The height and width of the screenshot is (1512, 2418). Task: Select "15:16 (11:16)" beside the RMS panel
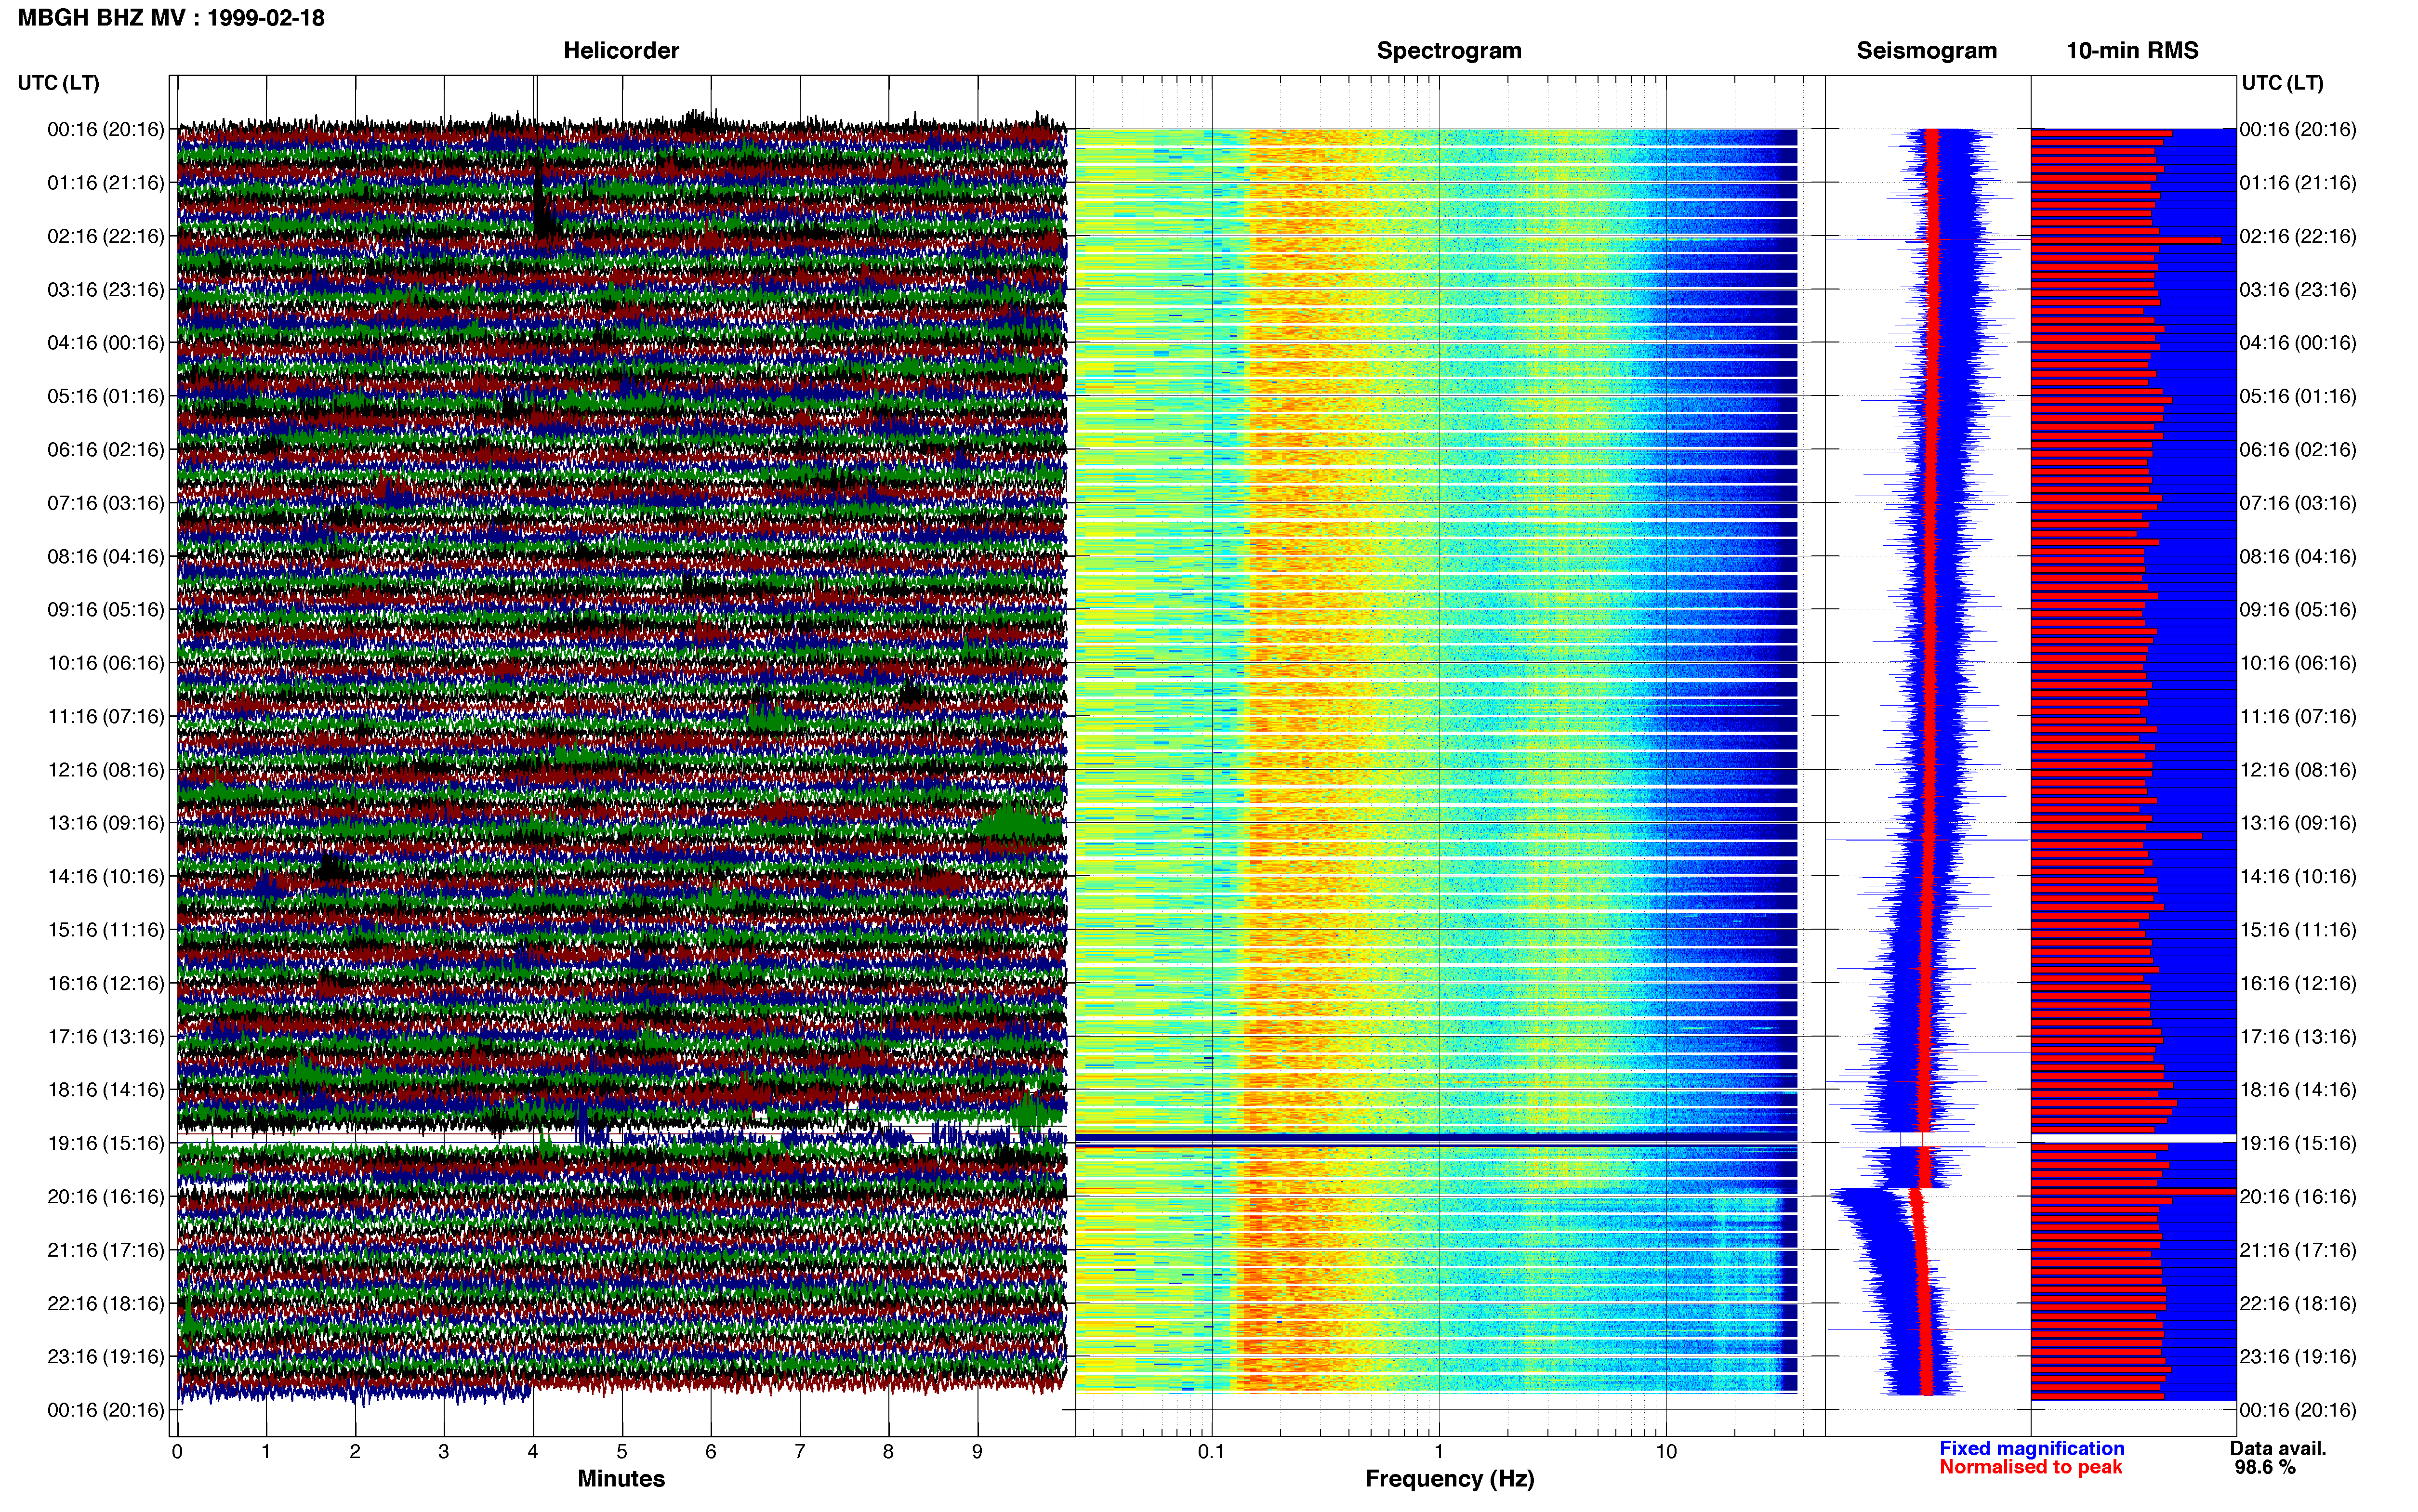point(2297,929)
